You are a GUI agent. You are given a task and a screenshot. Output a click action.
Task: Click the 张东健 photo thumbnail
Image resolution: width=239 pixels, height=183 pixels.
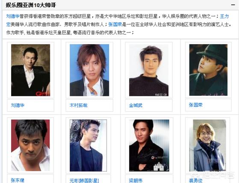pyautogui.click(x=30, y=145)
